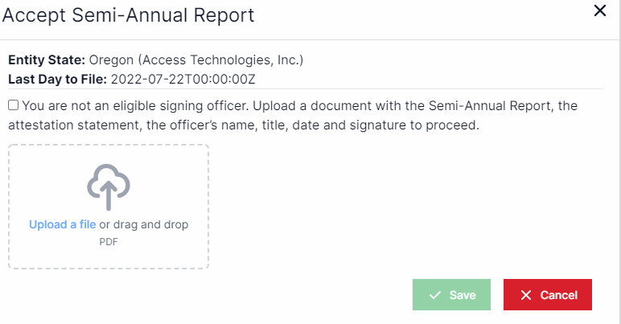621x324 pixels.
Task: Click the cloud upload arrow icon
Action: [109, 186]
